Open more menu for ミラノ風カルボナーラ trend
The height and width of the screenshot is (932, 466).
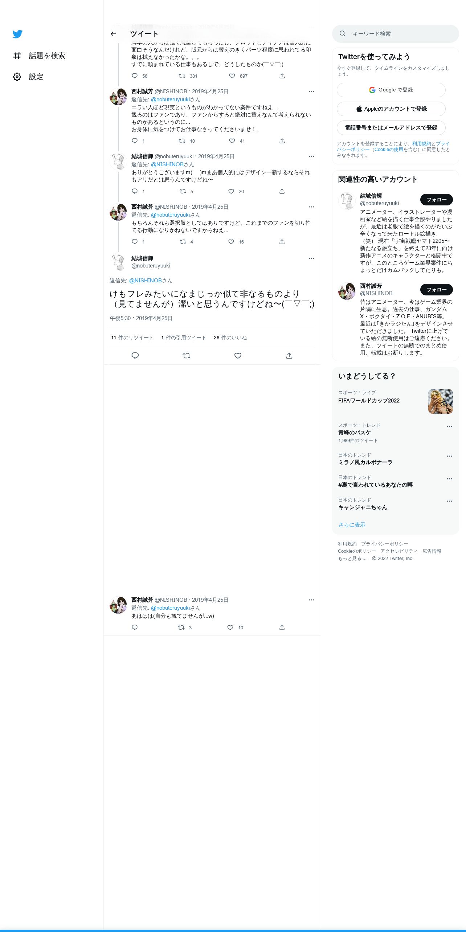[449, 456]
